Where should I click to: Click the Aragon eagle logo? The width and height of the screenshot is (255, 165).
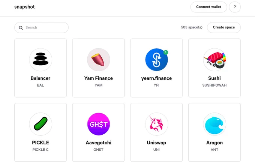(x=214, y=124)
